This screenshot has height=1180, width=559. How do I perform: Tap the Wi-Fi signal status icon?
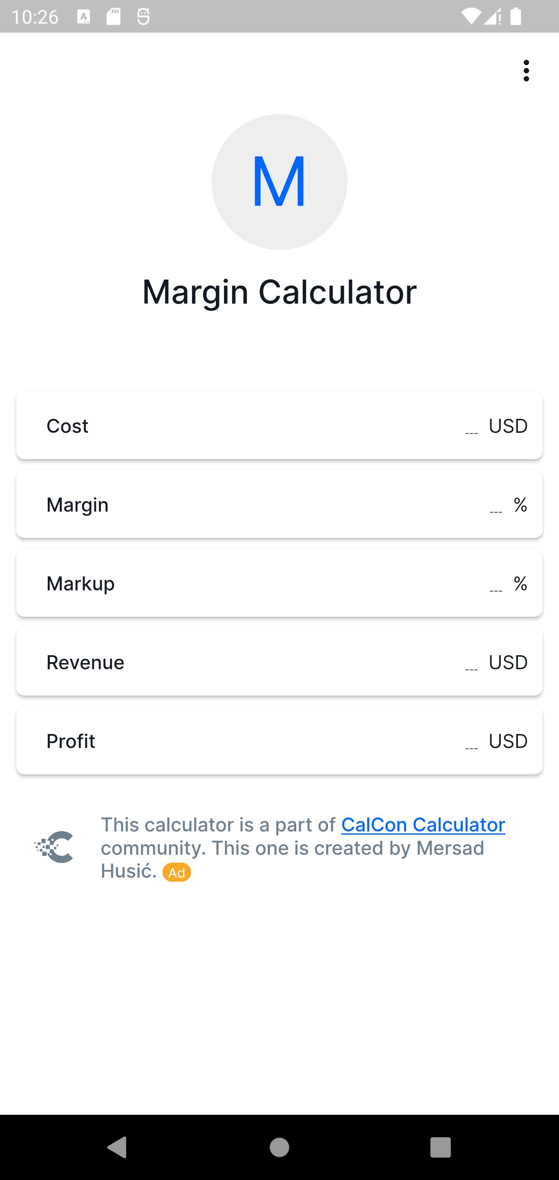click(x=470, y=17)
